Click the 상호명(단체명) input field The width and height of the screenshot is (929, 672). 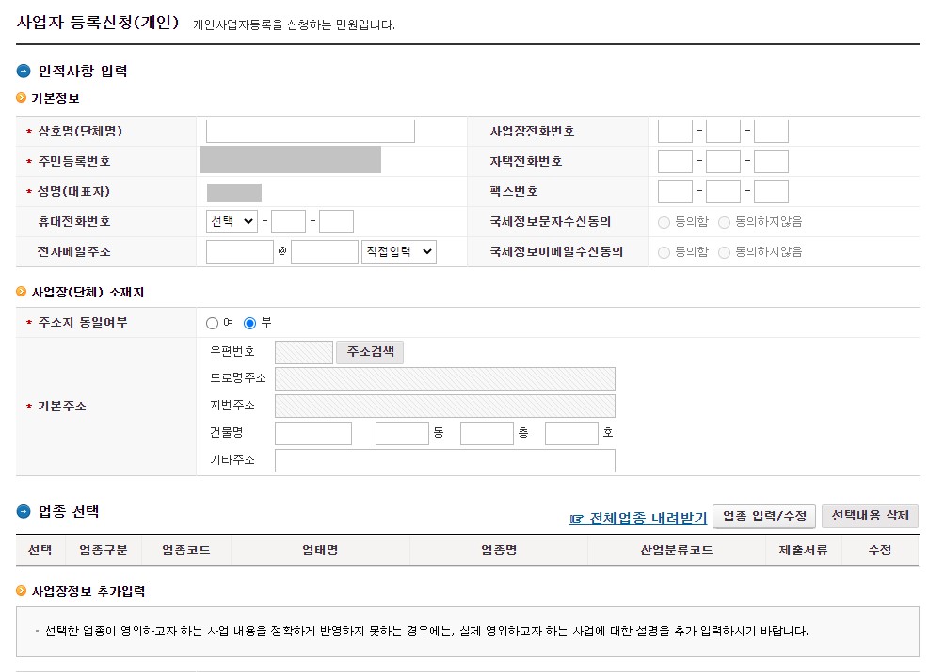311,131
